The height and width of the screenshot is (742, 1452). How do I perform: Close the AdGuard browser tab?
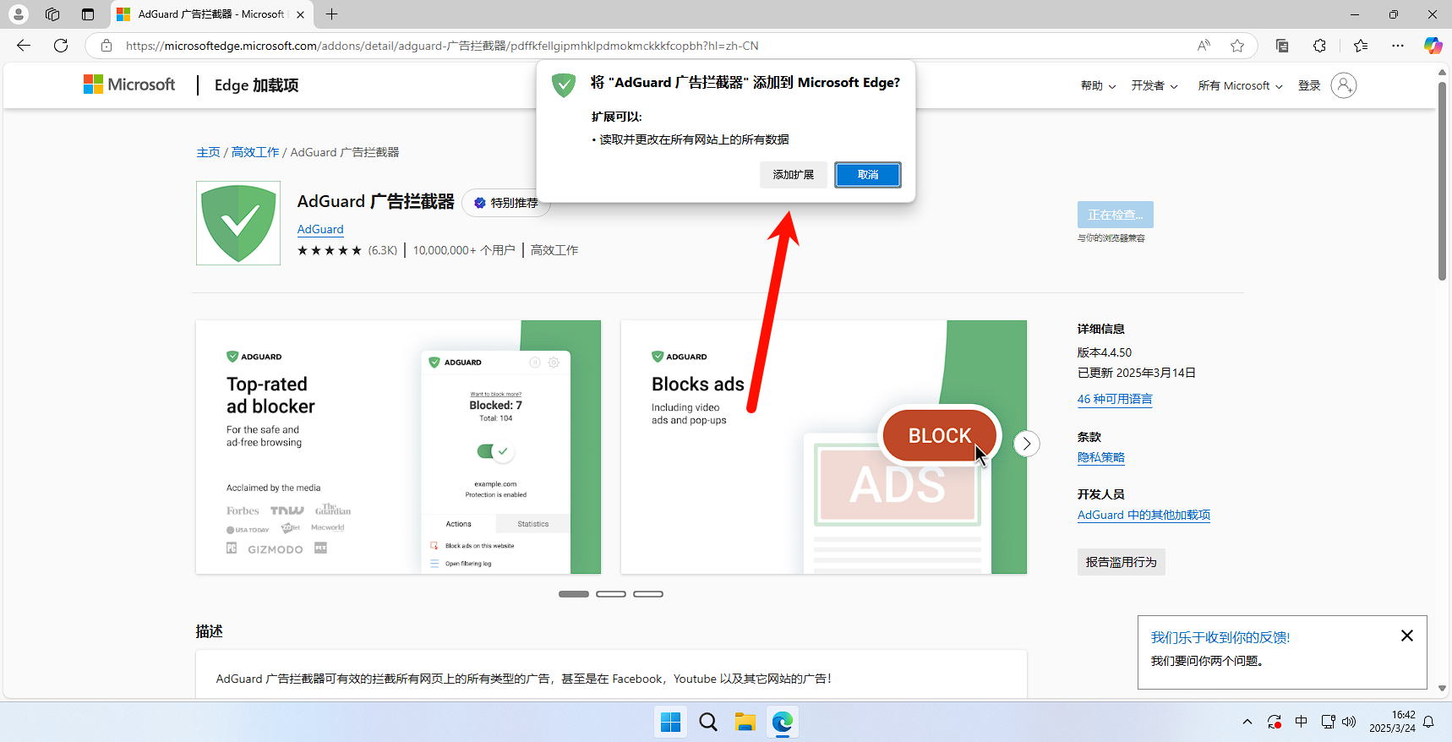pos(300,14)
